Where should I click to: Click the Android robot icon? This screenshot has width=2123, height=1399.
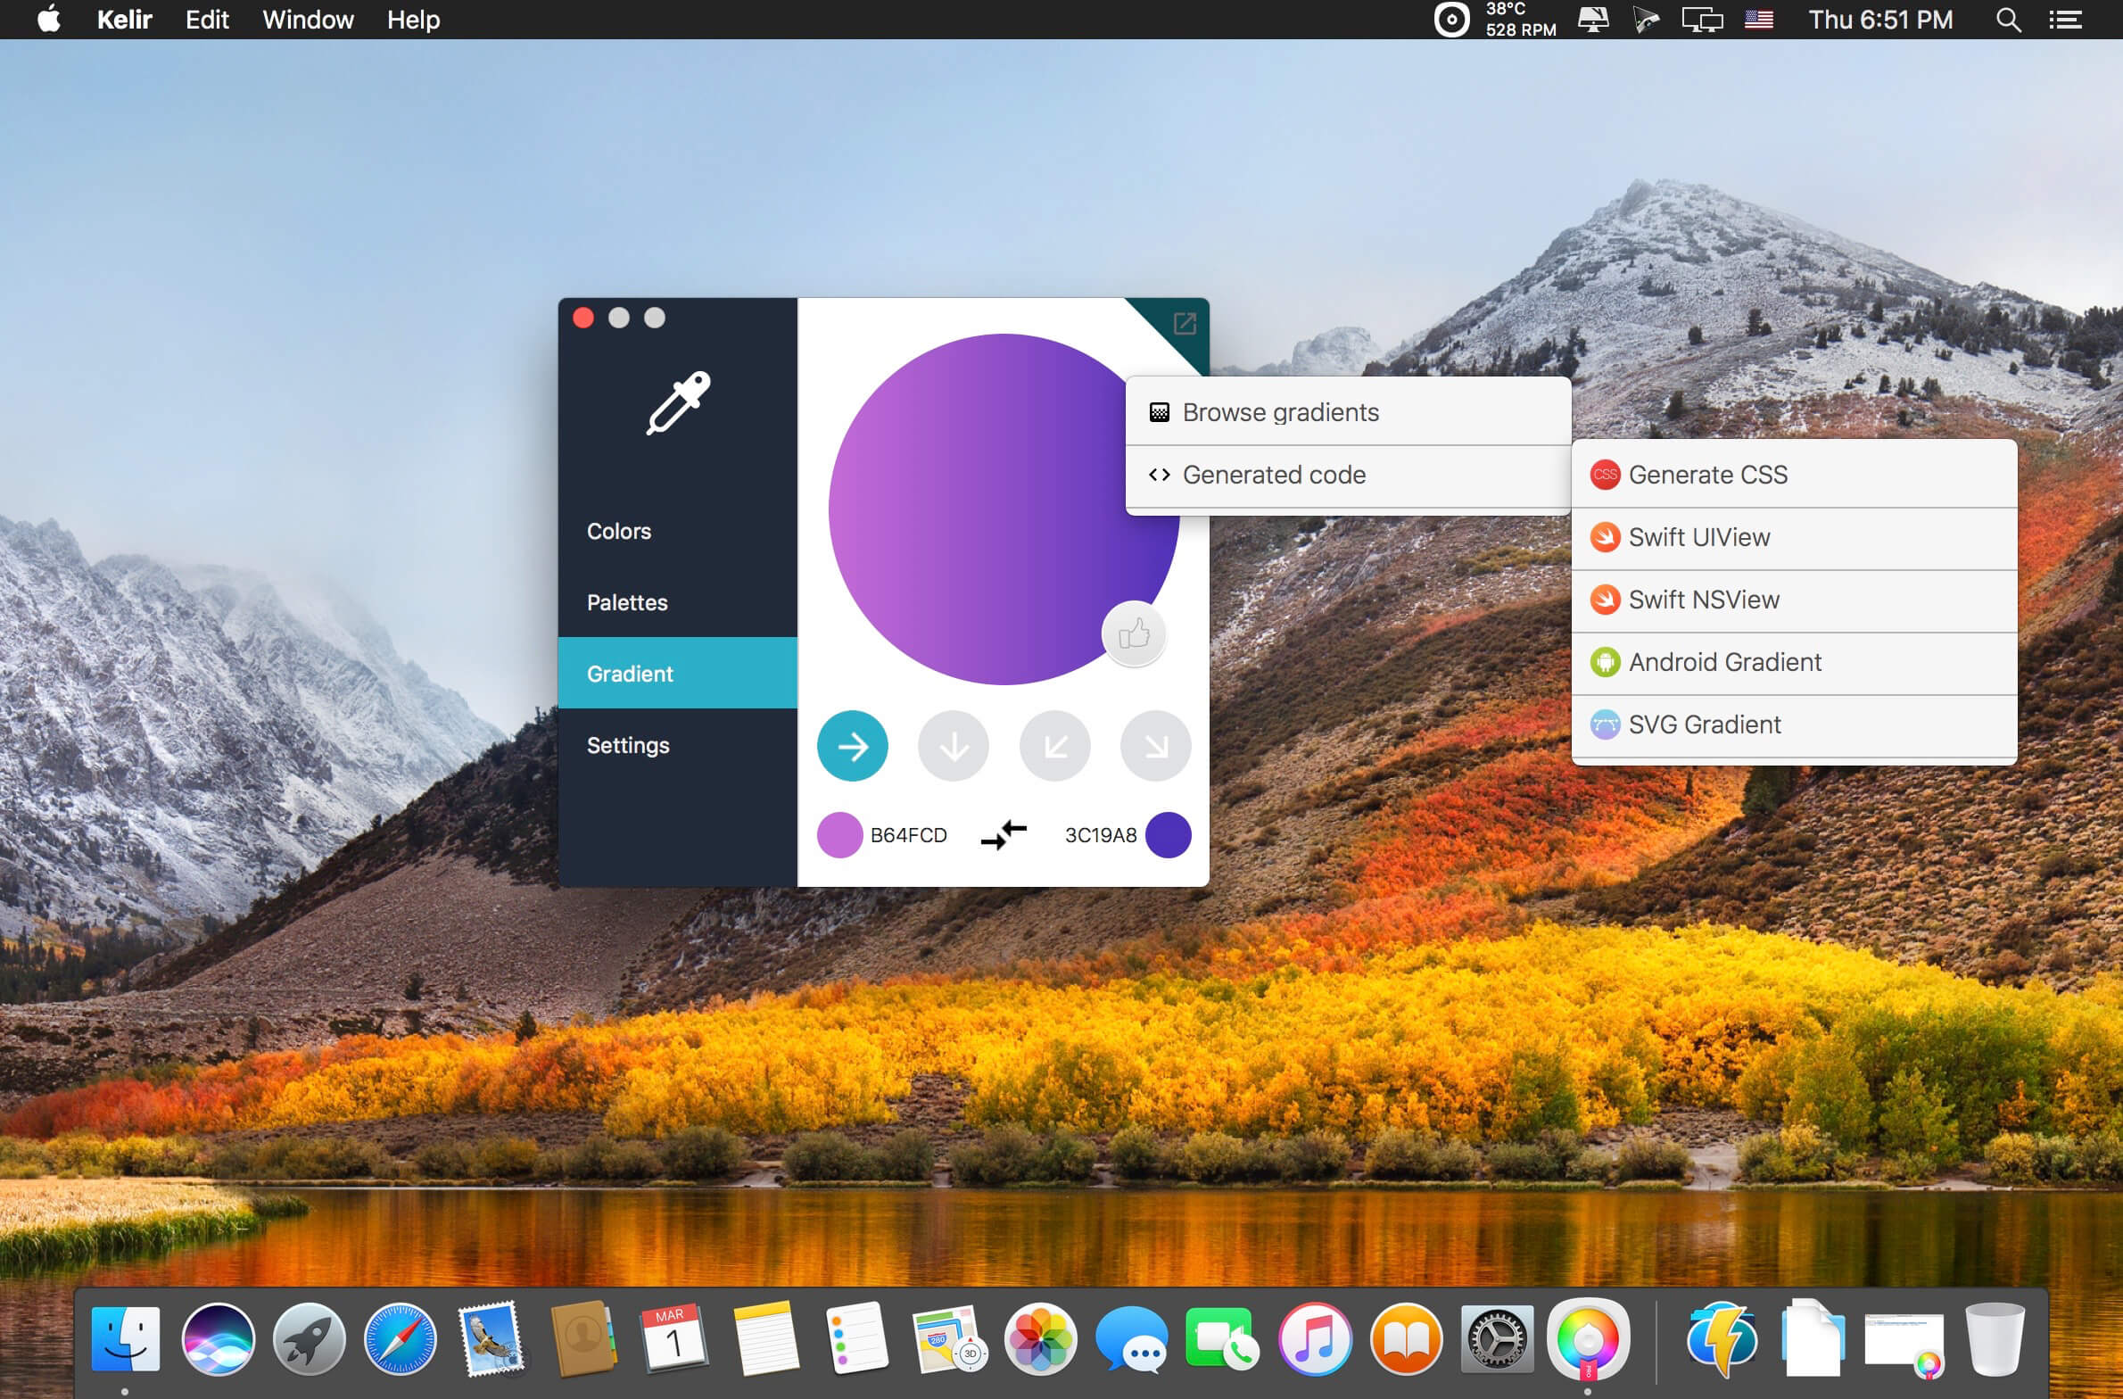(x=1605, y=662)
